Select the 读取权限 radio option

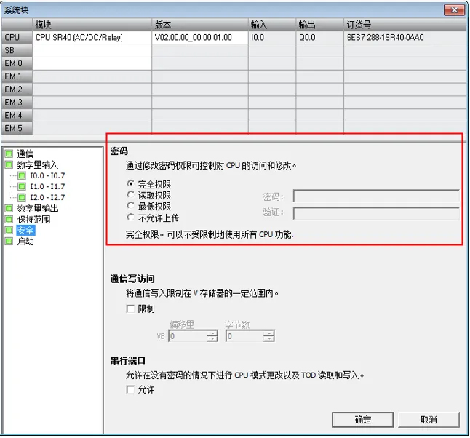(x=131, y=195)
